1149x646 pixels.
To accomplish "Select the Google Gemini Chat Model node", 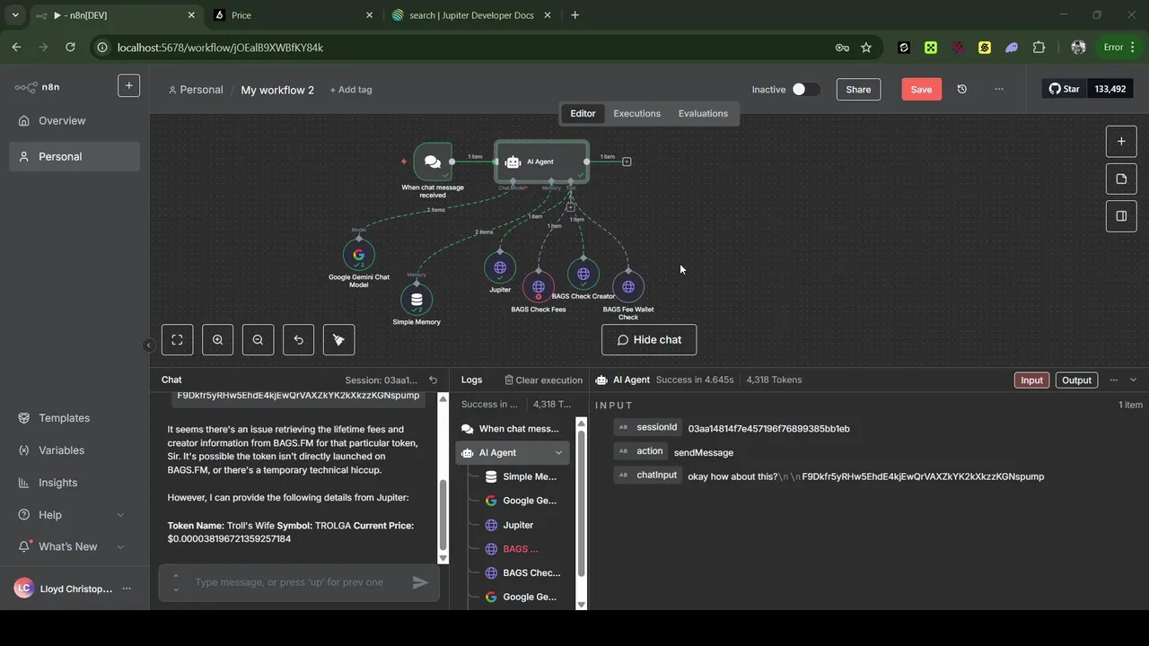I will click(x=359, y=255).
